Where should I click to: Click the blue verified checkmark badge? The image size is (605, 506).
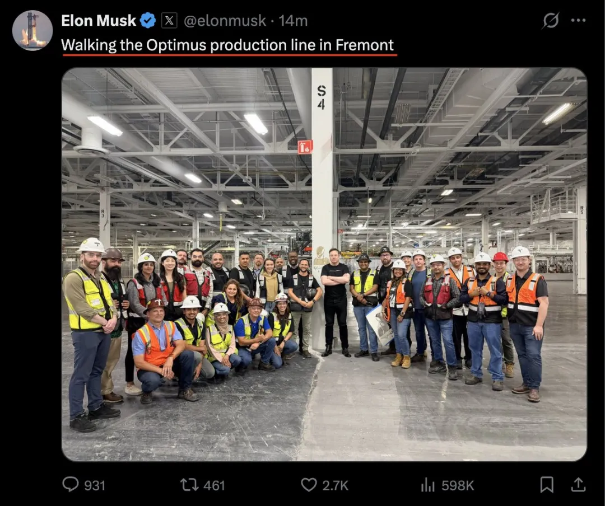(148, 21)
